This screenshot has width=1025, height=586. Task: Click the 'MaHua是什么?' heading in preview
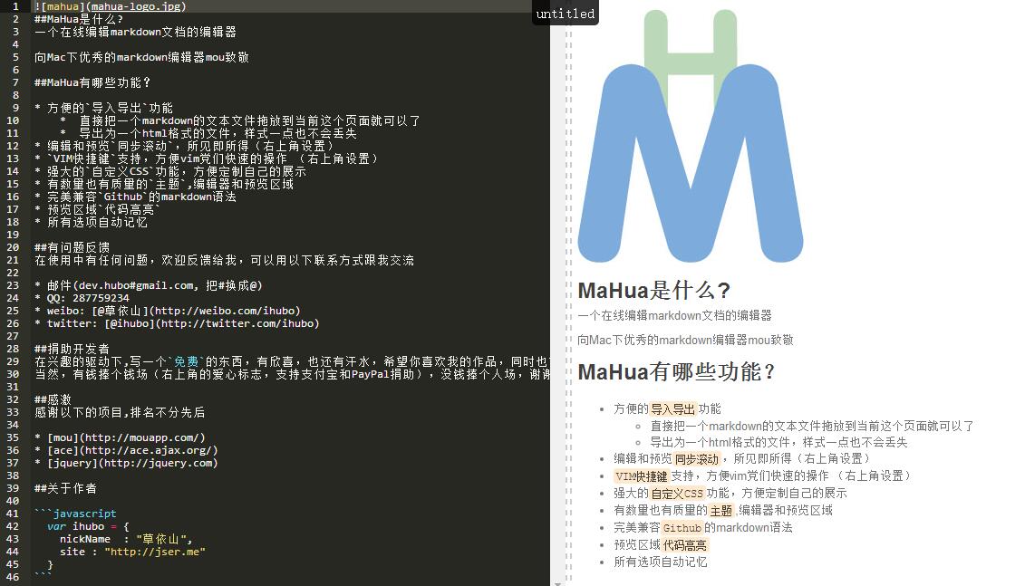[653, 291]
